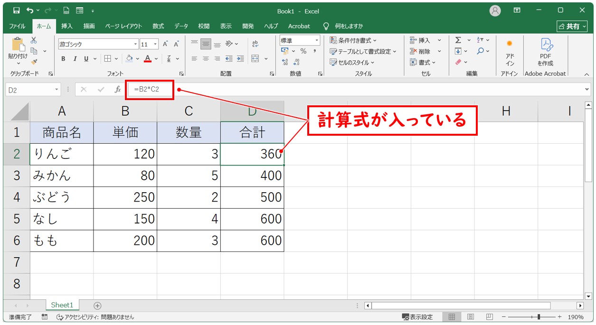This screenshot has height=325, width=596.
Task: Select the Format Painter brush icon
Action: pyautogui.click(x=34, y=62)
